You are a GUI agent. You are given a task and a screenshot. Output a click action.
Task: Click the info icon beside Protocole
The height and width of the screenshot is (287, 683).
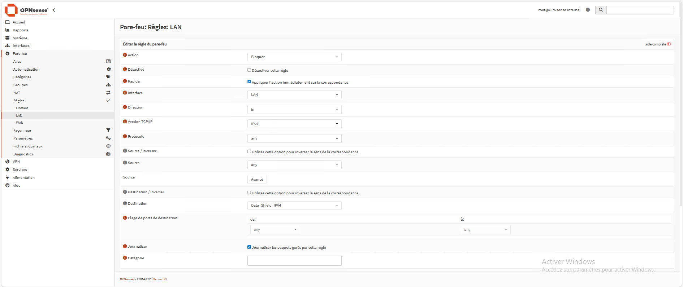125,137
